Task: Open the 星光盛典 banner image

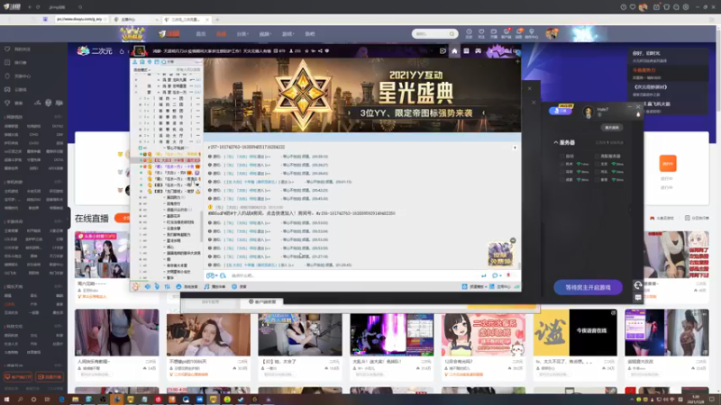Action: click(x=362, y=95)
